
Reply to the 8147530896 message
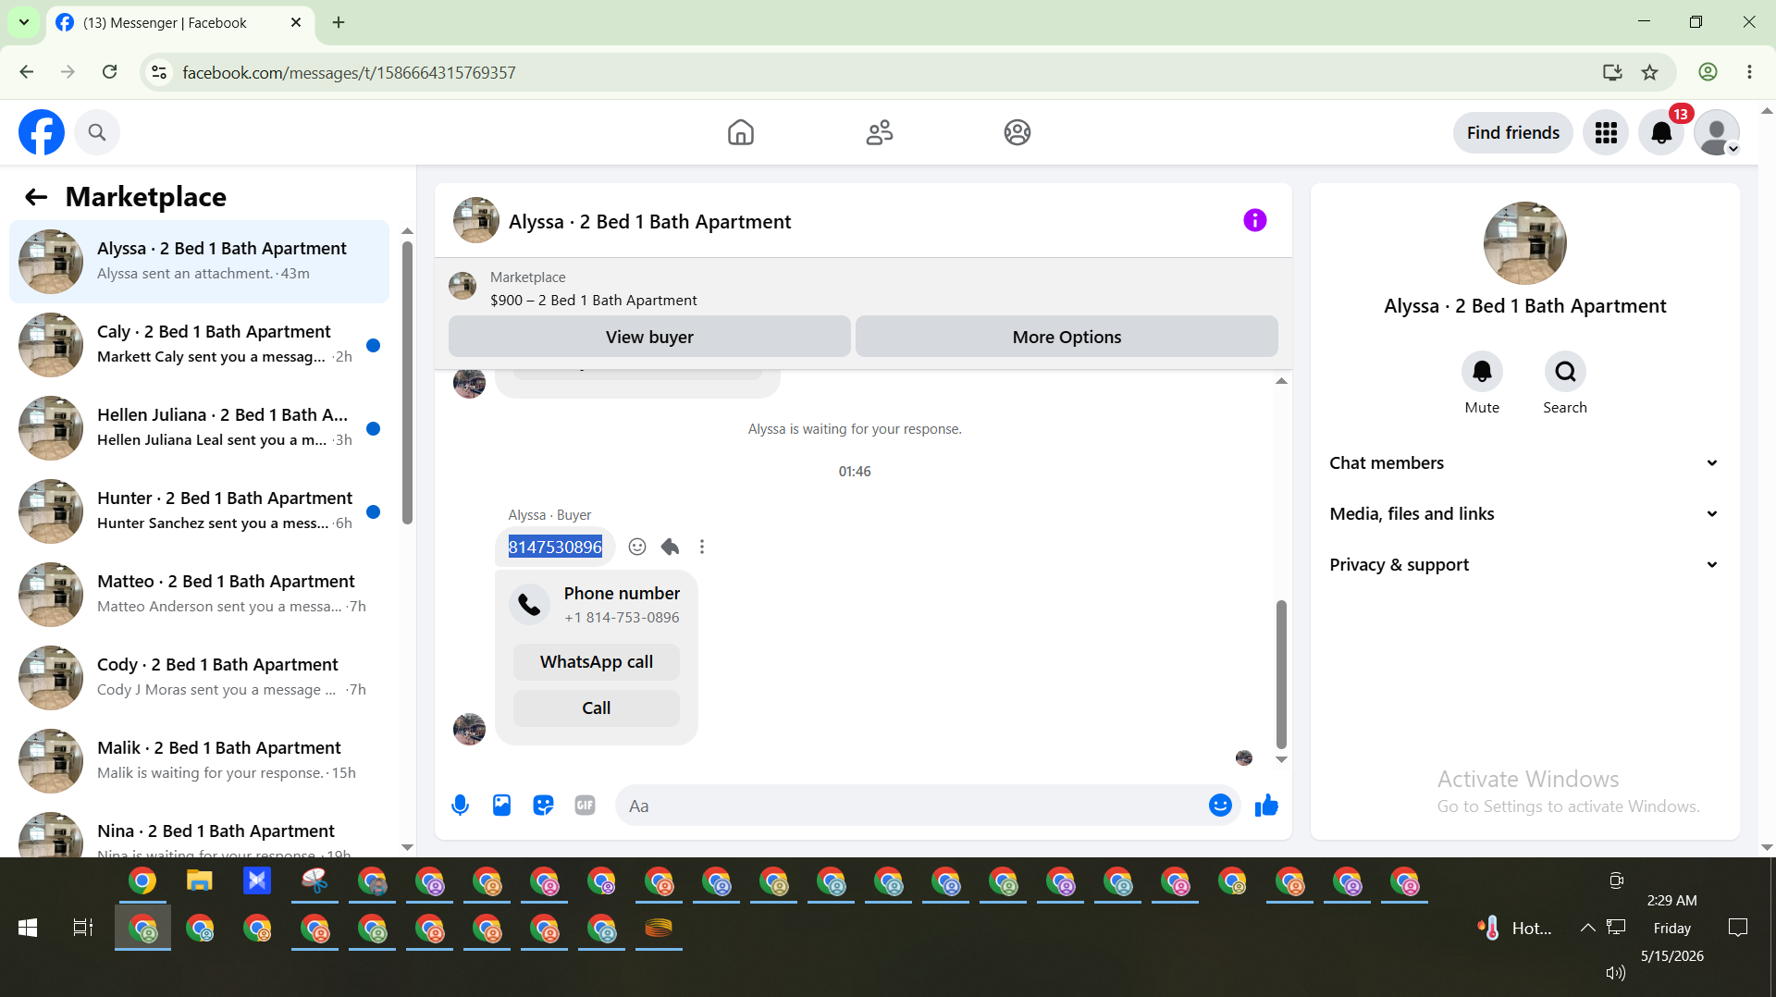tap(670, 547)
